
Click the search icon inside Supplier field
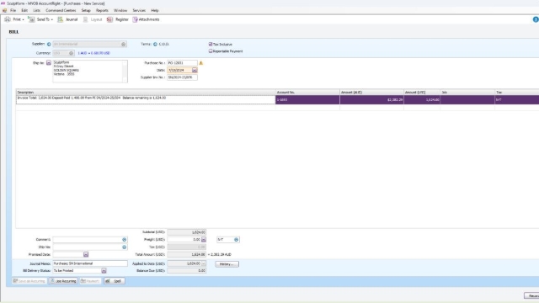pos(124,44)
